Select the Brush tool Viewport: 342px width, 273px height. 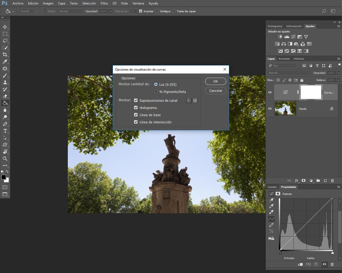tap(5, 76)
